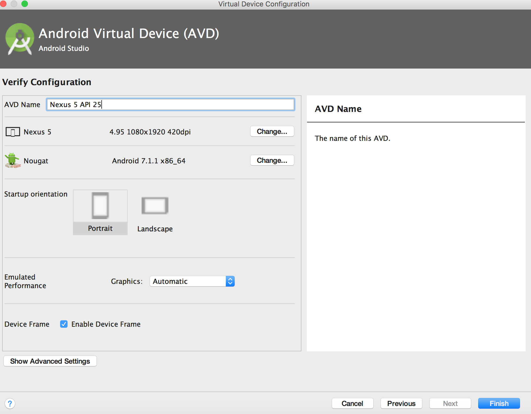
Task: Toggle Enable Device Frame checkbox
Action: tap(64, 324)
